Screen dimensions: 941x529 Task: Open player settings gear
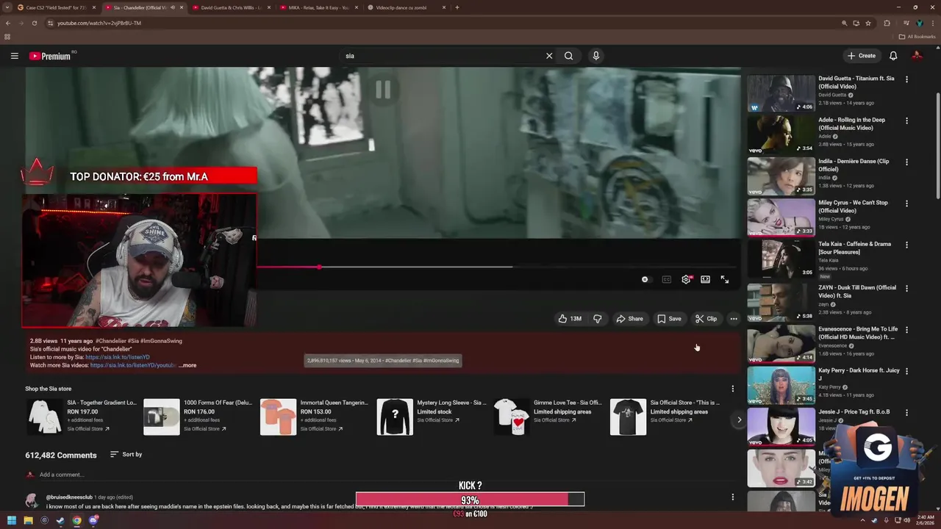pos(686,279)
